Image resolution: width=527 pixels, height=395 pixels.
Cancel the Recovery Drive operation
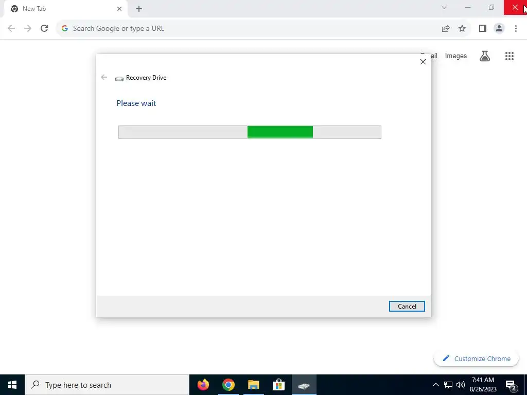click(407, 307)
